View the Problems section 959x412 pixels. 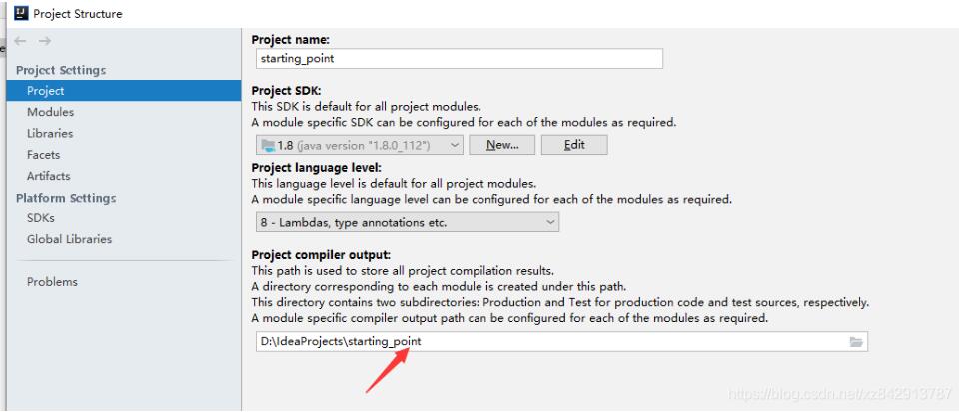coord(52,282)
